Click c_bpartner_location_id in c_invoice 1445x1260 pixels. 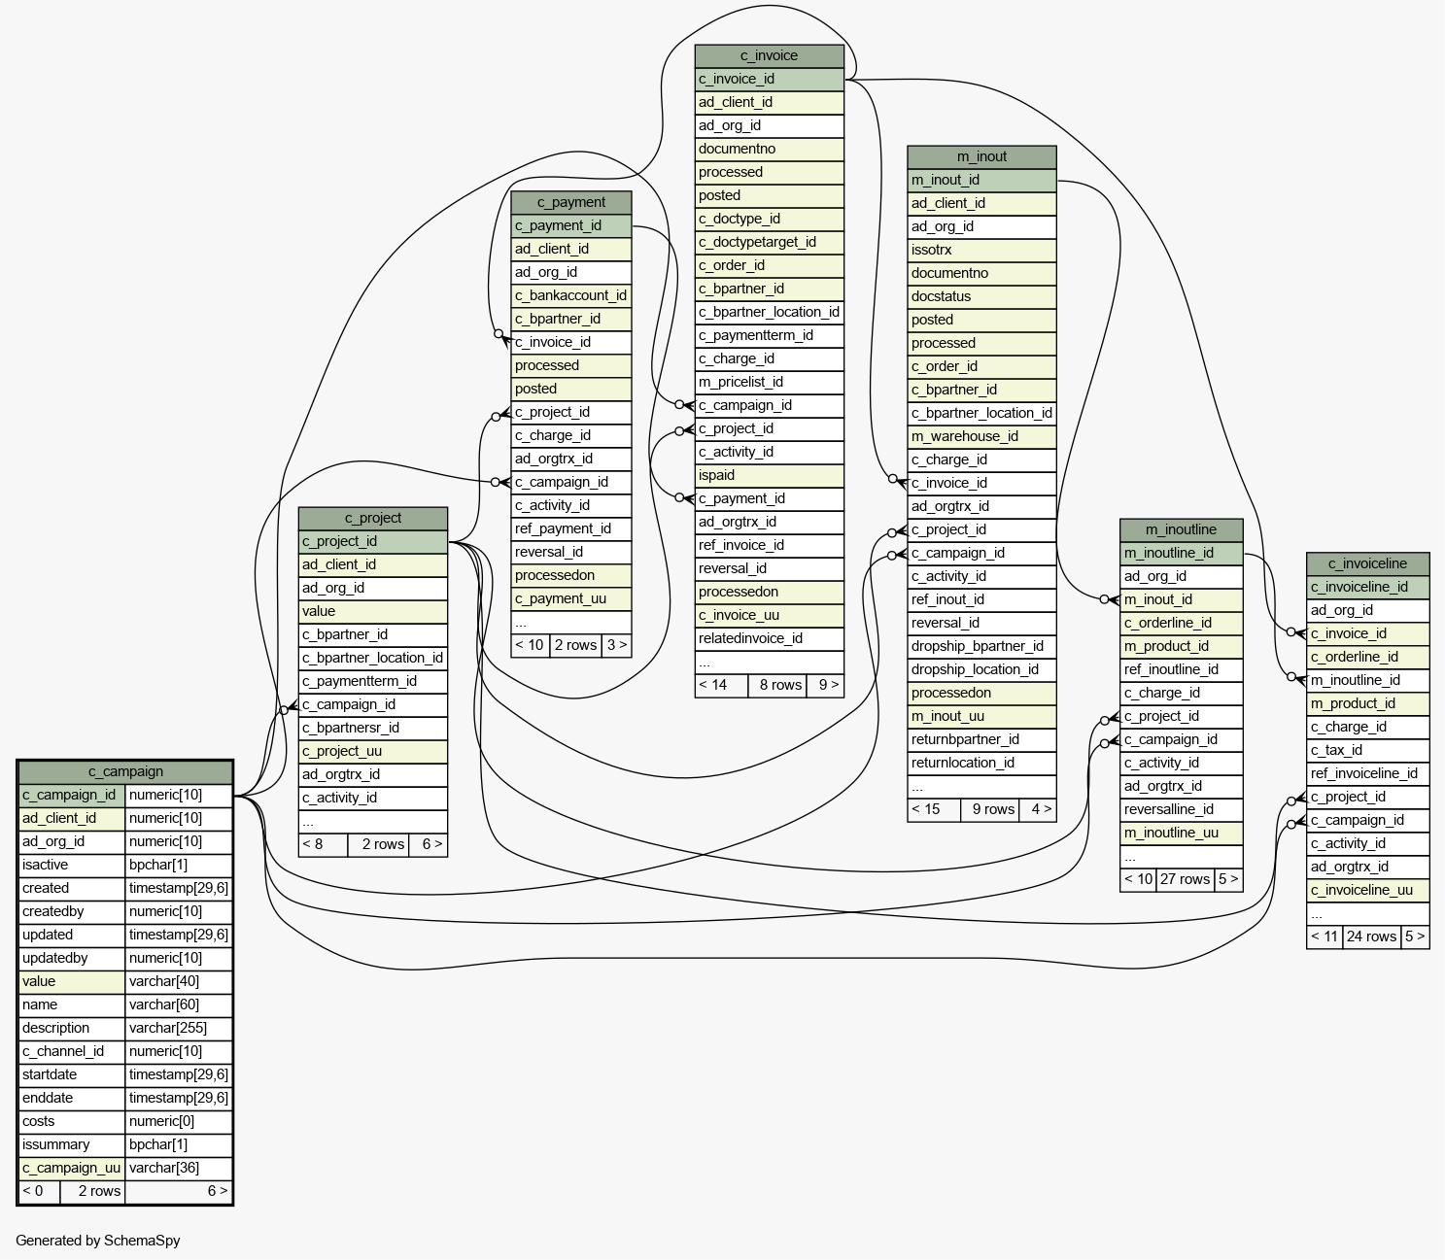pyautogui.click(x=769, y=312)
